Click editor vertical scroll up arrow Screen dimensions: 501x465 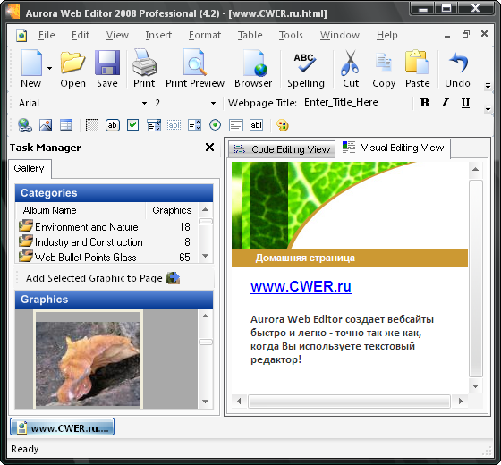tap(475, 169)
